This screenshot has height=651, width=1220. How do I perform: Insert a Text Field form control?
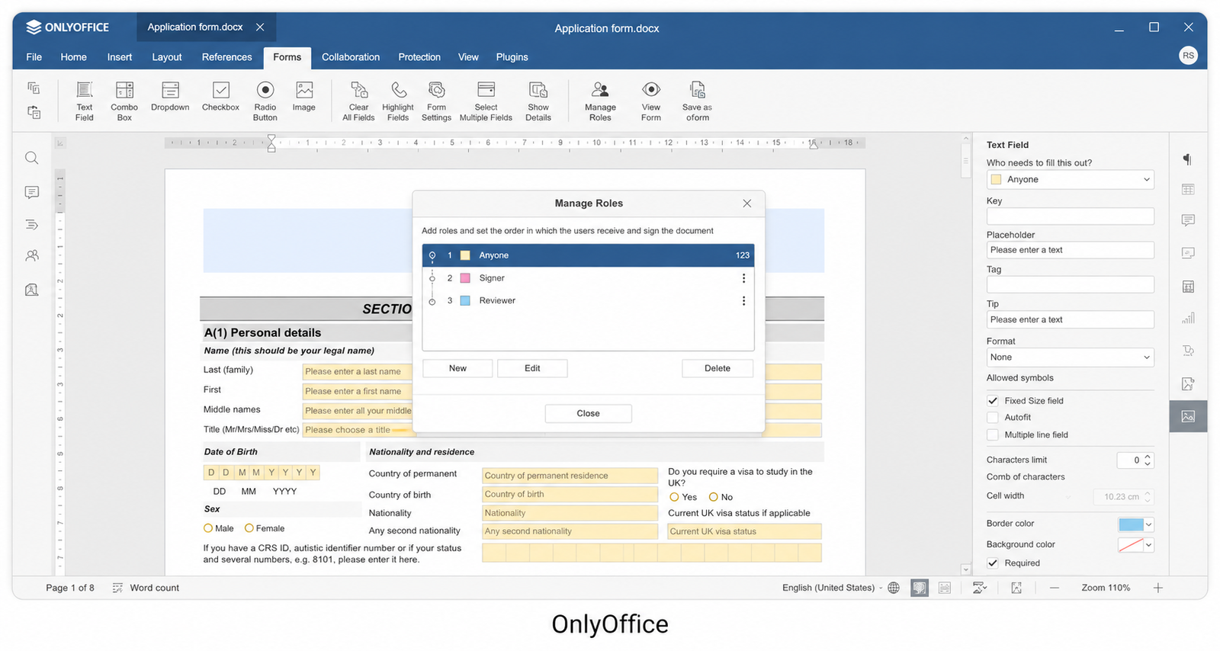85,101
